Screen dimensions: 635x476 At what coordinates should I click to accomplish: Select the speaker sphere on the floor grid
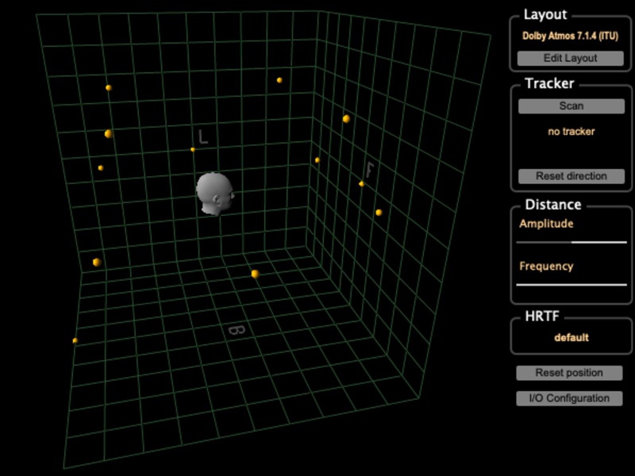(x=255, y=274)
